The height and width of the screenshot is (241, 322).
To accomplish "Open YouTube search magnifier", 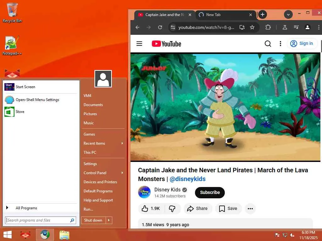I will 268,44.
